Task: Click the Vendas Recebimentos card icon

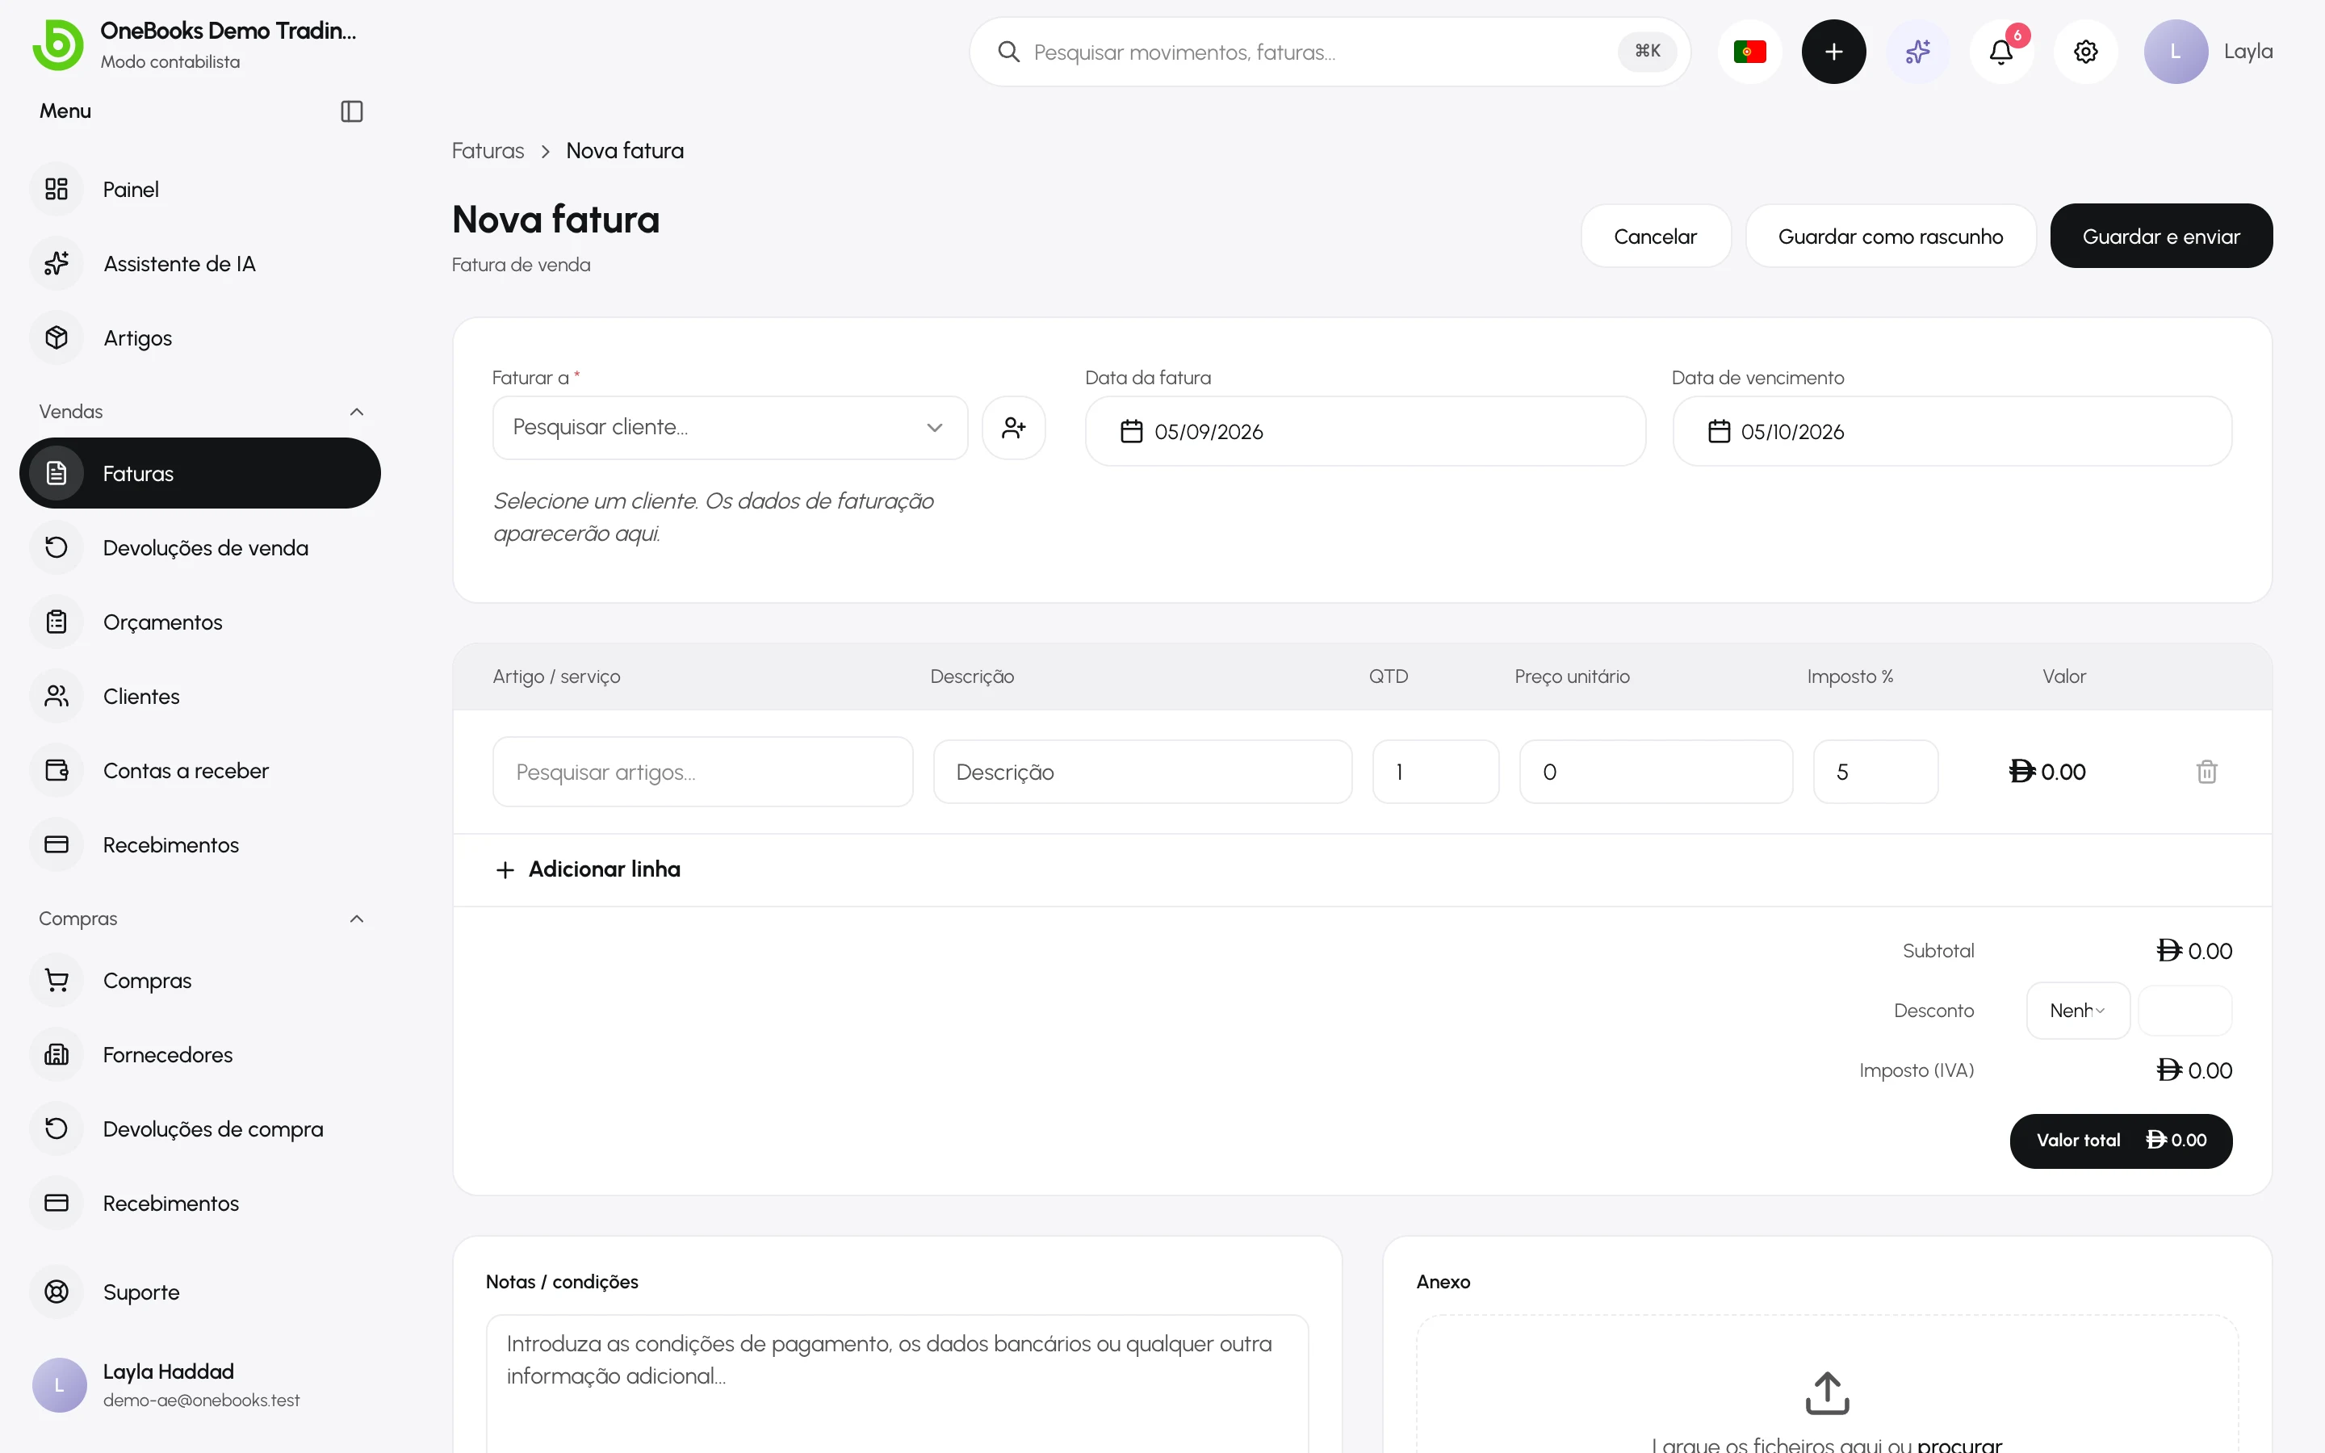Action: click(x=57, y=844)
